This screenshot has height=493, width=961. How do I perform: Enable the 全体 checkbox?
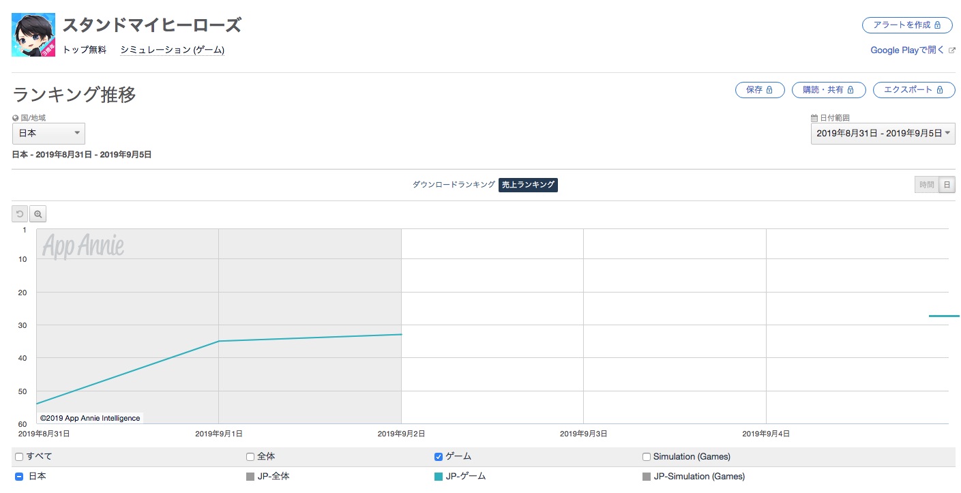250,457
